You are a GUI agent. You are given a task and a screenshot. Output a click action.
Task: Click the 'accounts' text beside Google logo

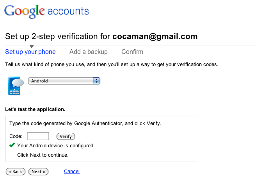[x=68, y=11]
